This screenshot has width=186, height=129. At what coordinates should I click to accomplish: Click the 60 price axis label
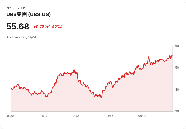click(x=177, y=46)
